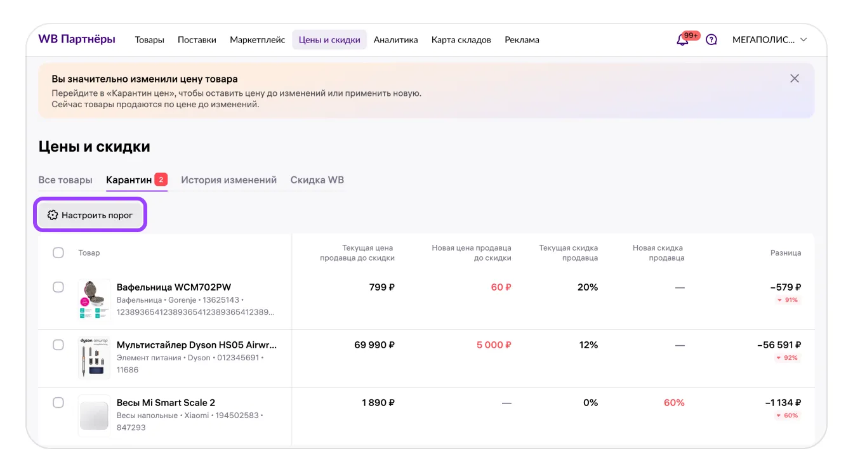
Task: Open the help question mark icon
Action: [x=711, y=39]
